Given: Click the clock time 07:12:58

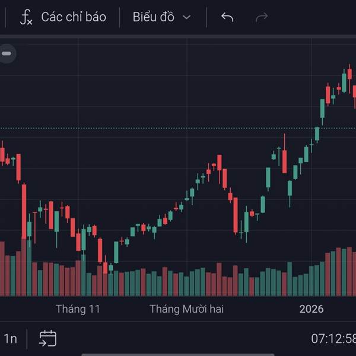Looking at the screenshot, I should [333, 339].
